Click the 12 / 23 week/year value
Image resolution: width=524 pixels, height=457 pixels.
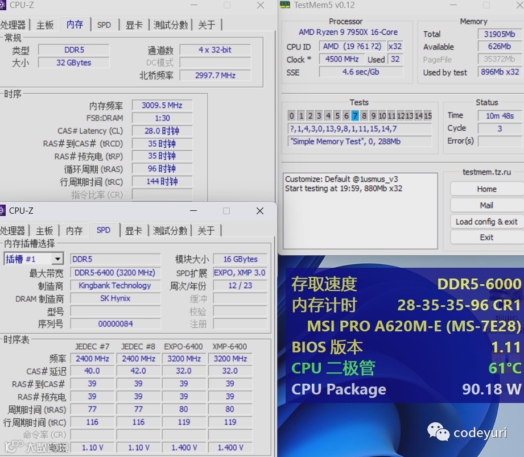[240, 286]
